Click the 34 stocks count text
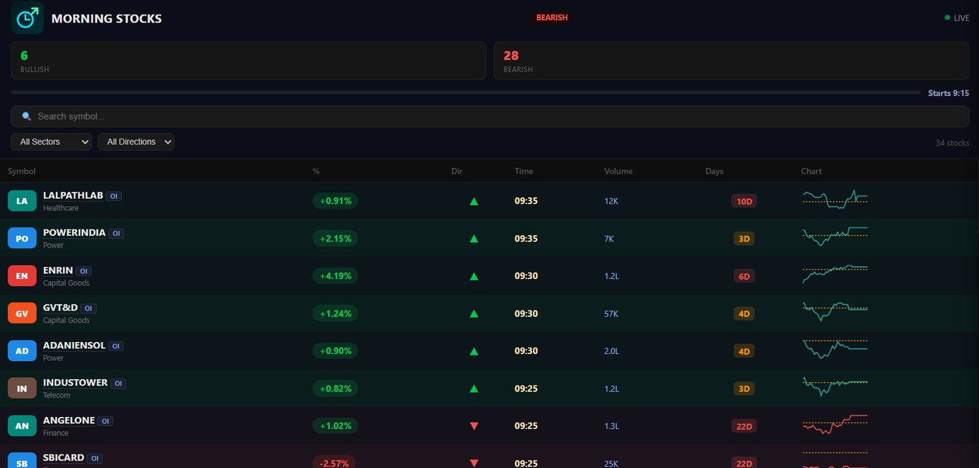 (x=952, y=143)
